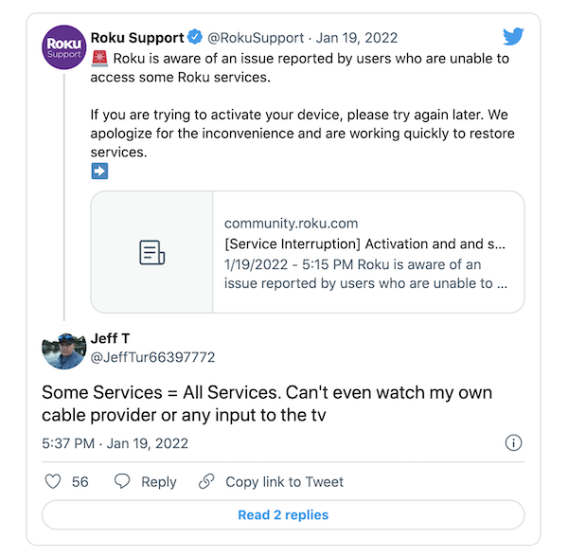Click the Twitter bird logo

tap(513, 36)
